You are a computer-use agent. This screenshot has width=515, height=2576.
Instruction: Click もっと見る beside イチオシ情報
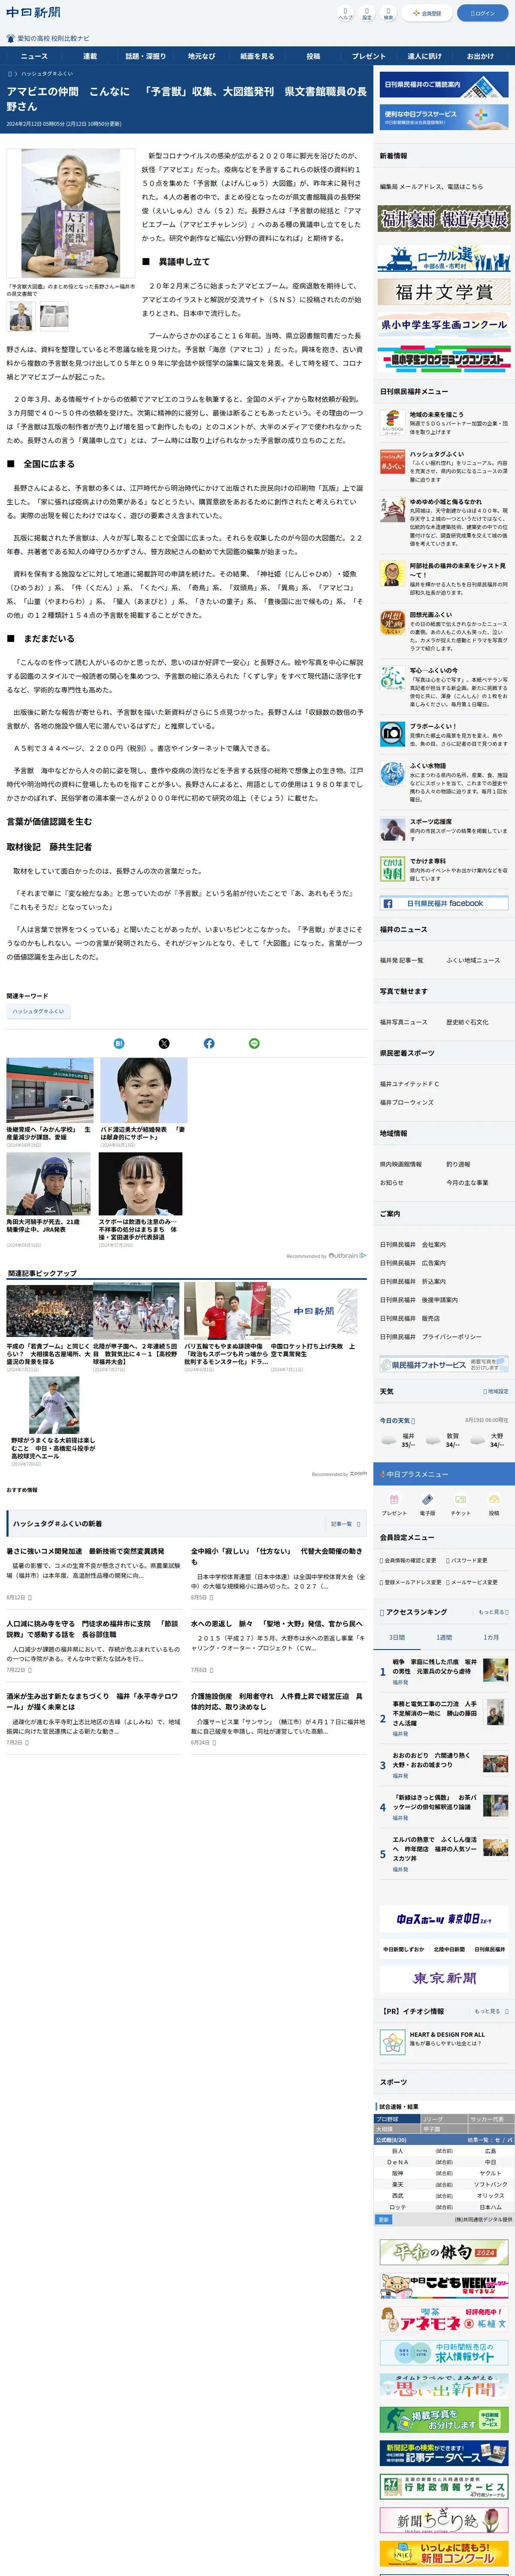[491, 2011]
